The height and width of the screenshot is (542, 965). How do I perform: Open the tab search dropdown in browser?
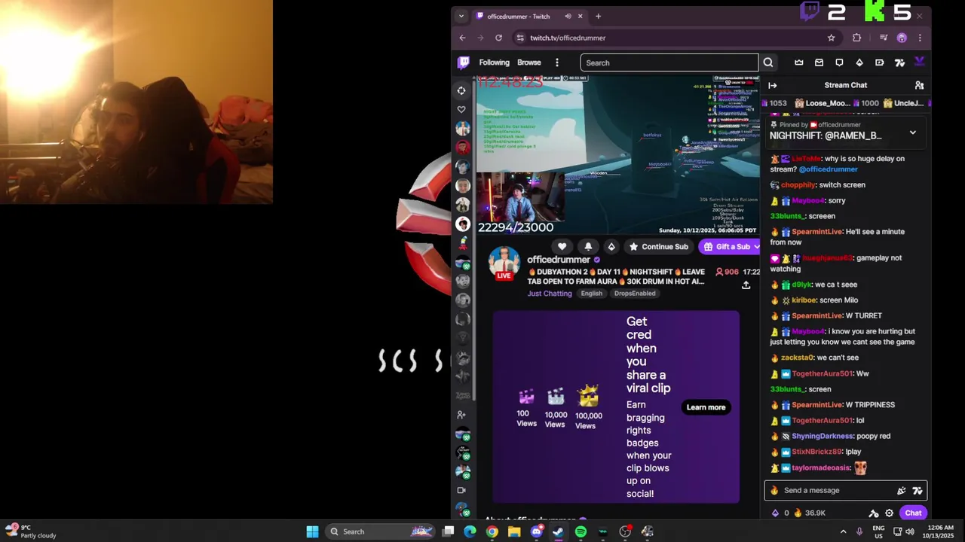pyautogui.click(x=461, y=16)
